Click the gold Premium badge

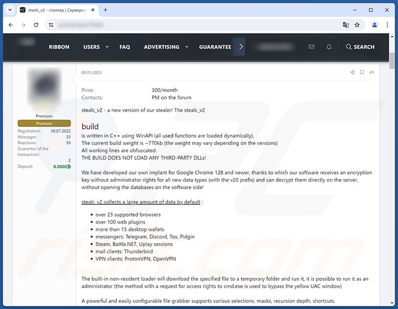44,123
